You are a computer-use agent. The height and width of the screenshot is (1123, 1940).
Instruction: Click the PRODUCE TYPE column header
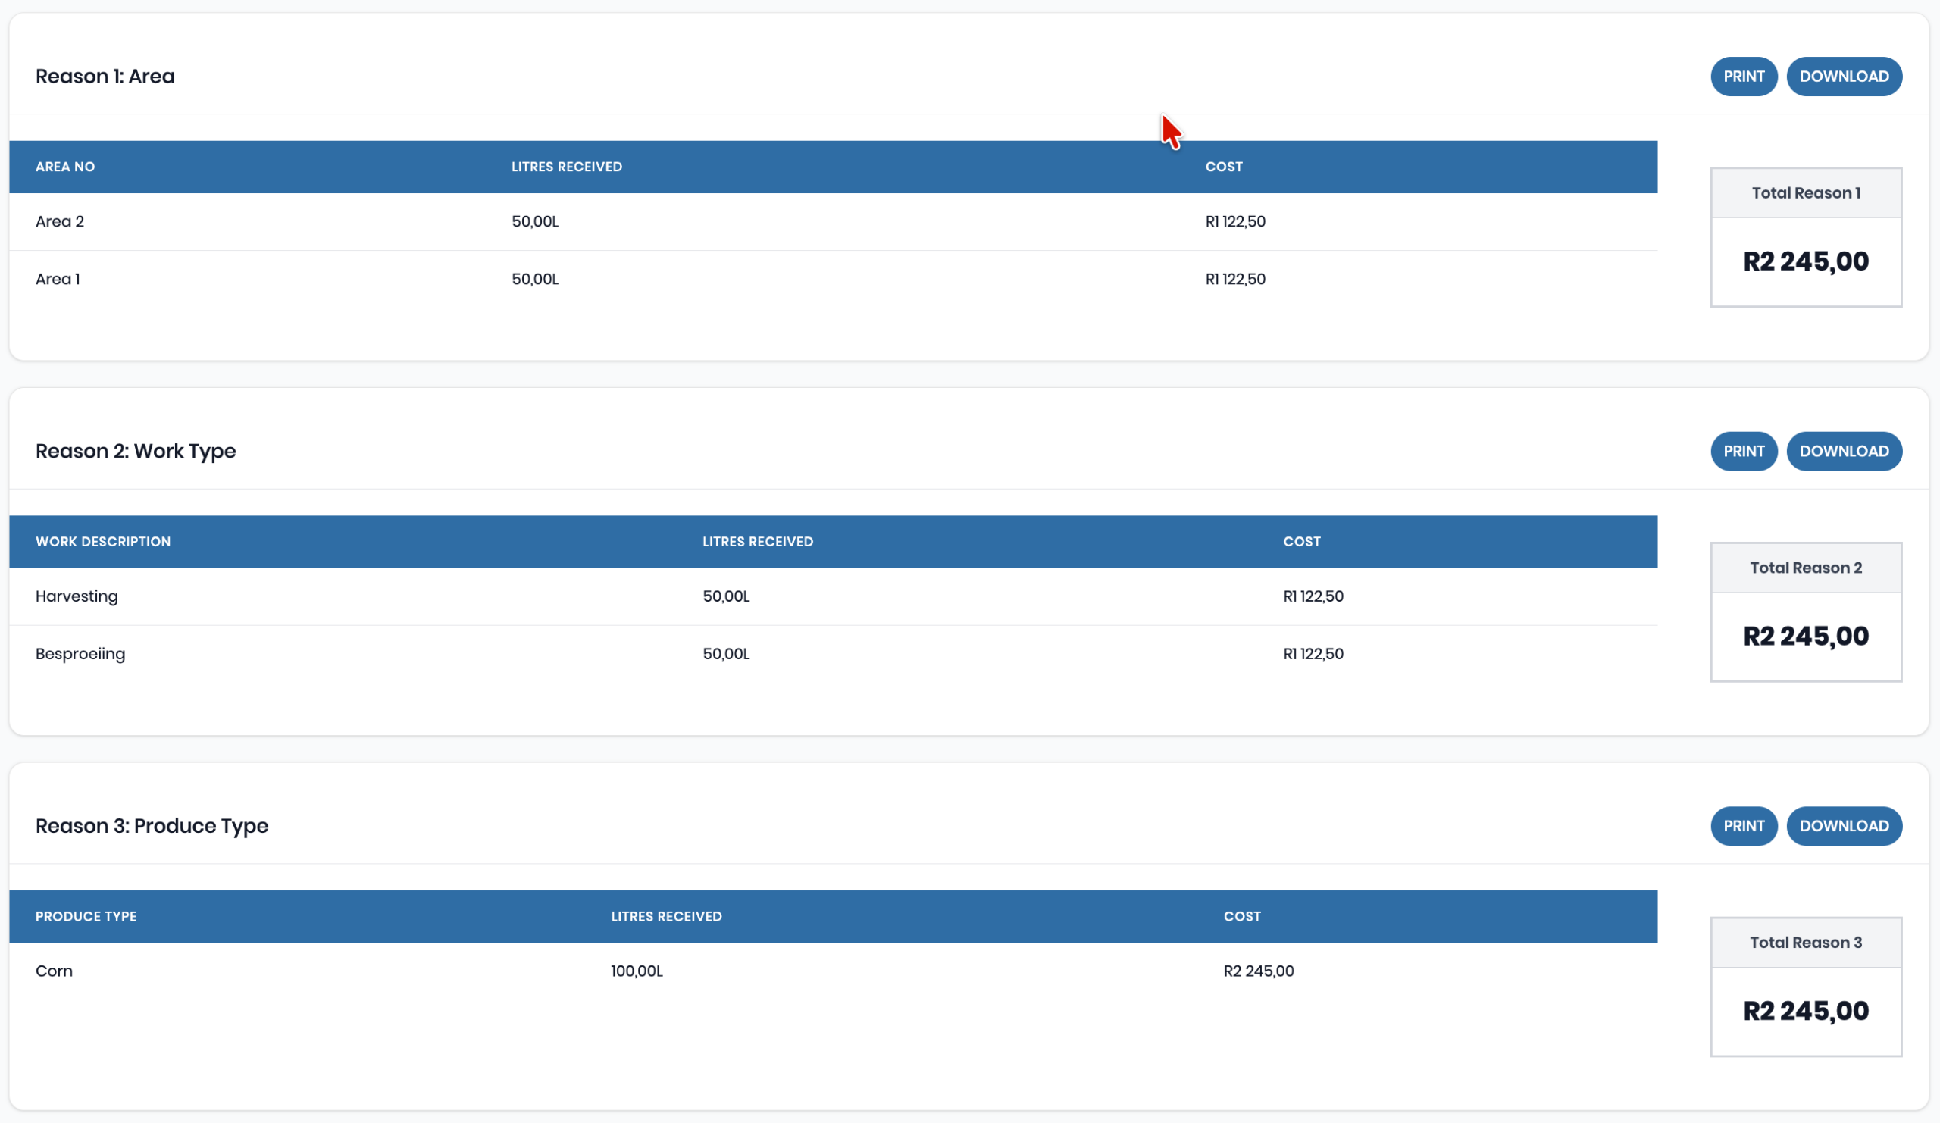[86, 917]
